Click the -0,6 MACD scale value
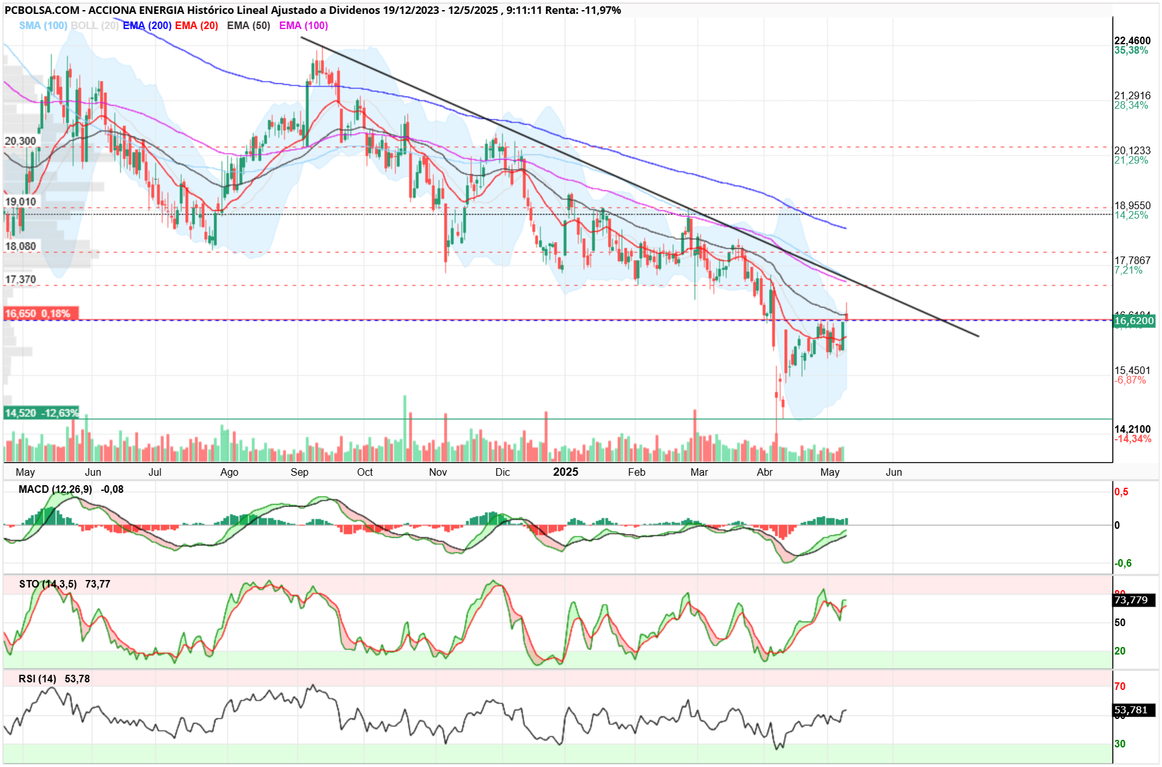 1123,563
